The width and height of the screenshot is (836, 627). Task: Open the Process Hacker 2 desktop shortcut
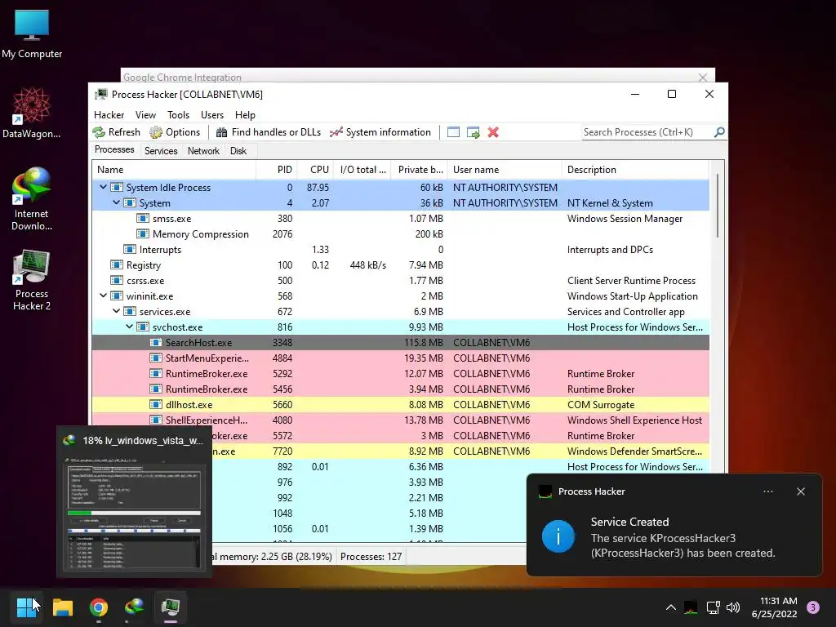[32, 281]
